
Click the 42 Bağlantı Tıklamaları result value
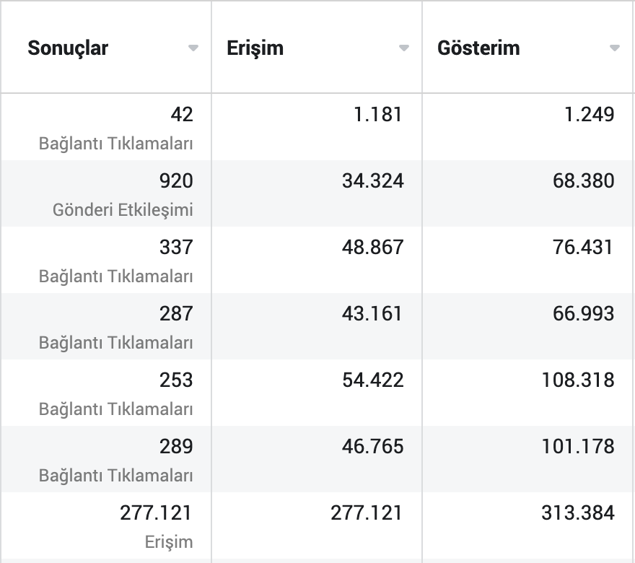(x=183, y=114)
